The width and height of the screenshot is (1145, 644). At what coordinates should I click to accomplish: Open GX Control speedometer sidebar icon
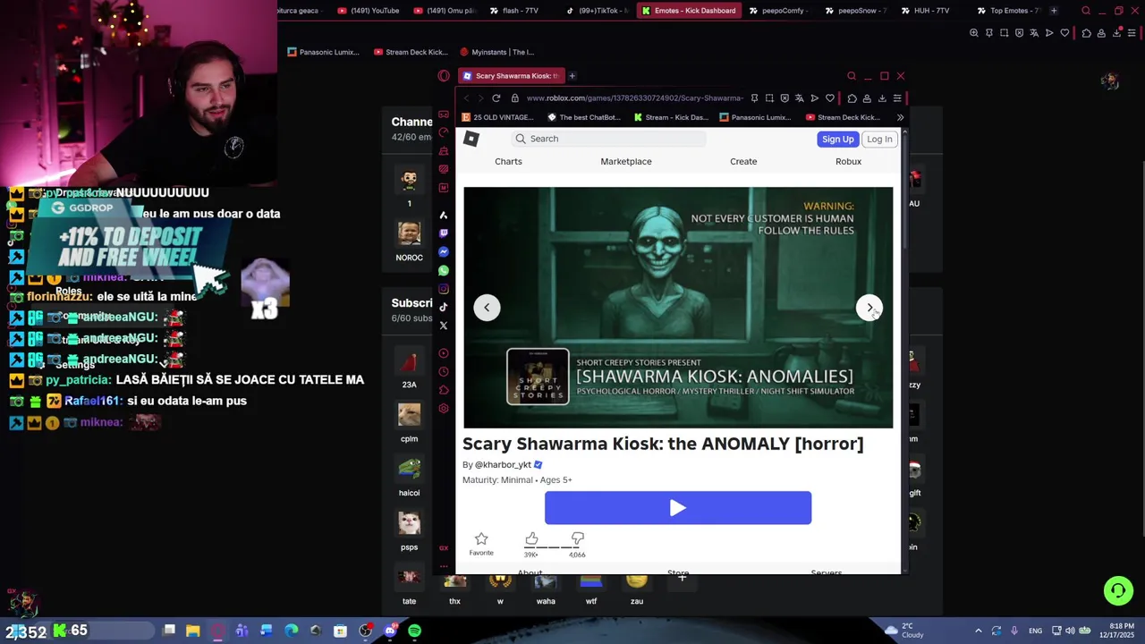444,132
